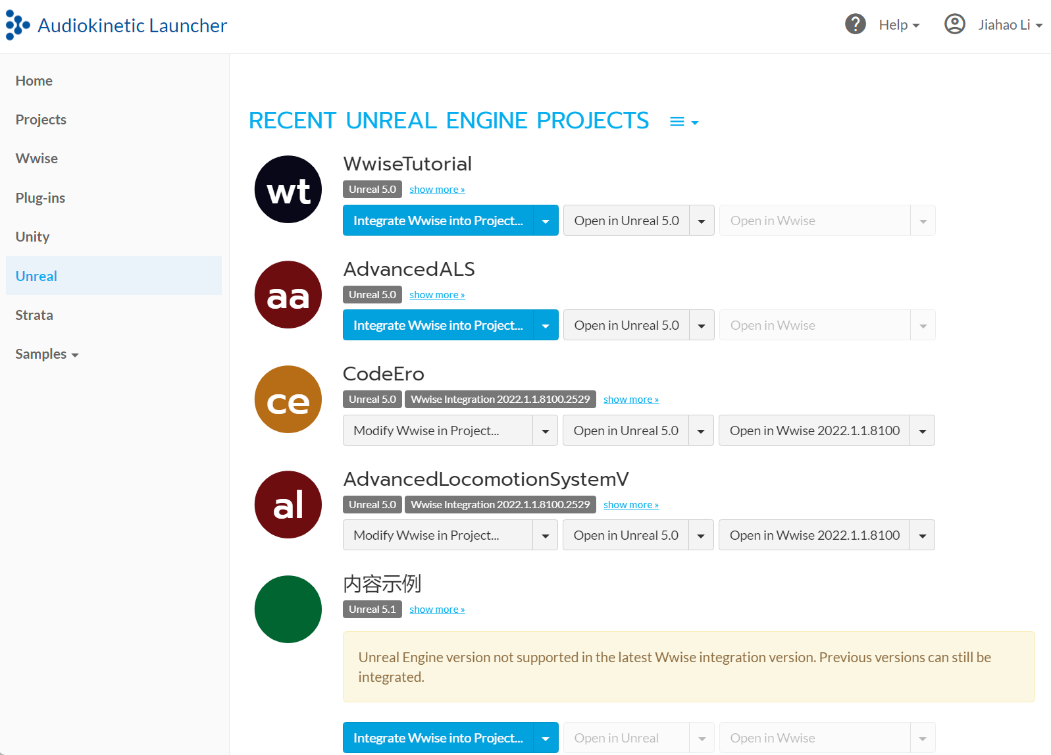1051x755 pixels.
Task: Expand Open in Unreal arrow for CodeEro
Action: (701, 430)
